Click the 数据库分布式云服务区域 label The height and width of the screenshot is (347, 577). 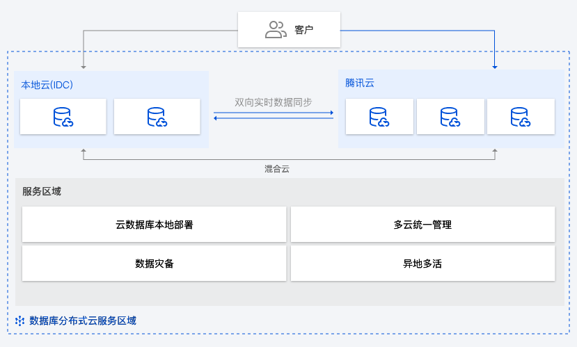[x=82, y=321]
